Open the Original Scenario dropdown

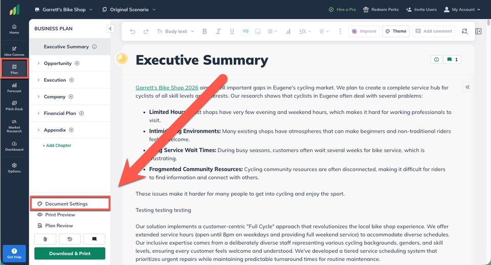point(129,10)
